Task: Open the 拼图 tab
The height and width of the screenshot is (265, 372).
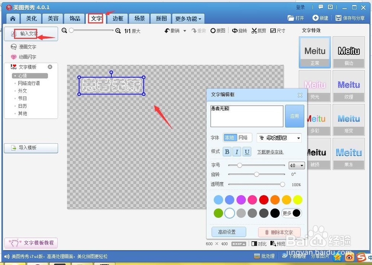Action: [161, 19]
